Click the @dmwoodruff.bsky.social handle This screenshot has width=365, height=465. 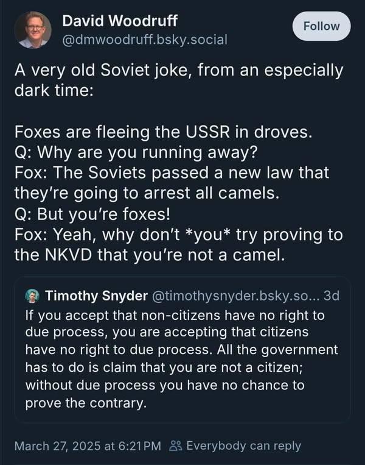(x=145, y=40)
